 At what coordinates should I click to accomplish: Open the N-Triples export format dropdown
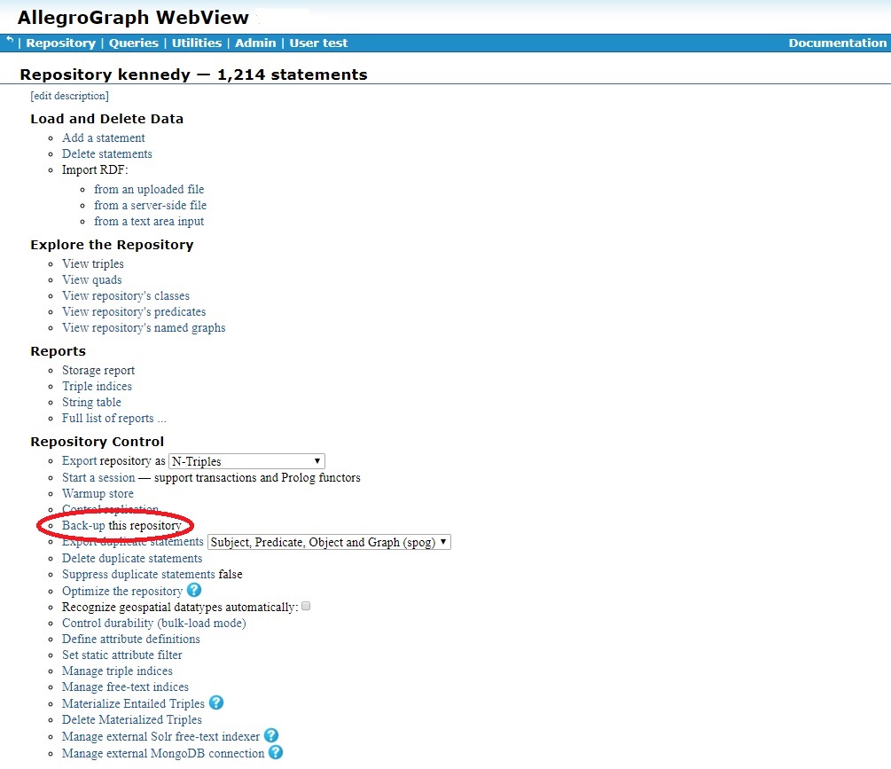[x=246, y=461]
